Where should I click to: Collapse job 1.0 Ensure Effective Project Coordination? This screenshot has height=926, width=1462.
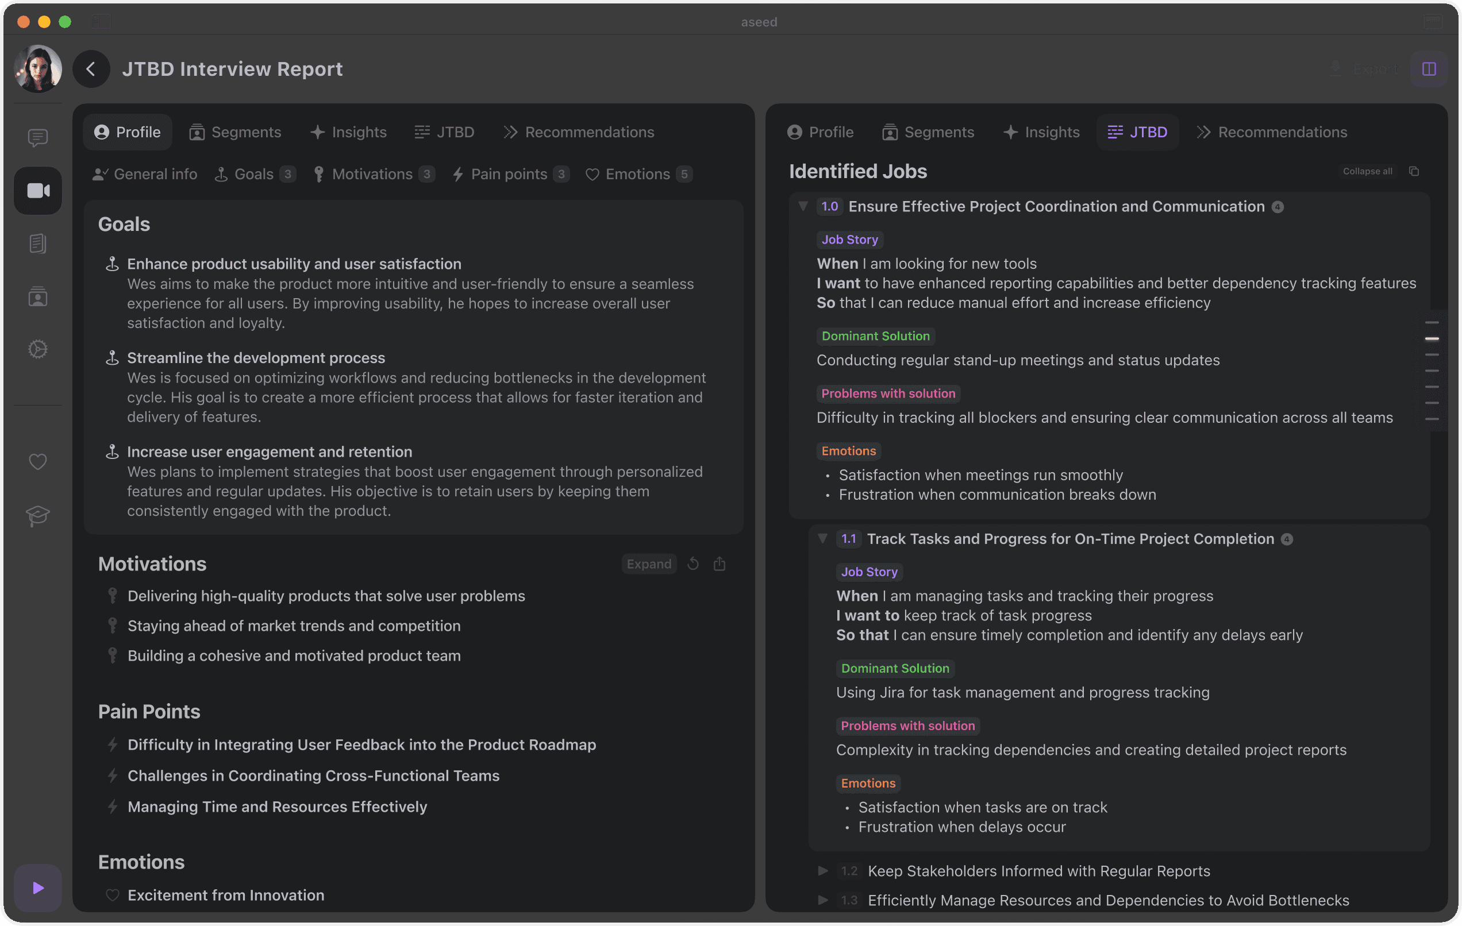pos(803,206)
